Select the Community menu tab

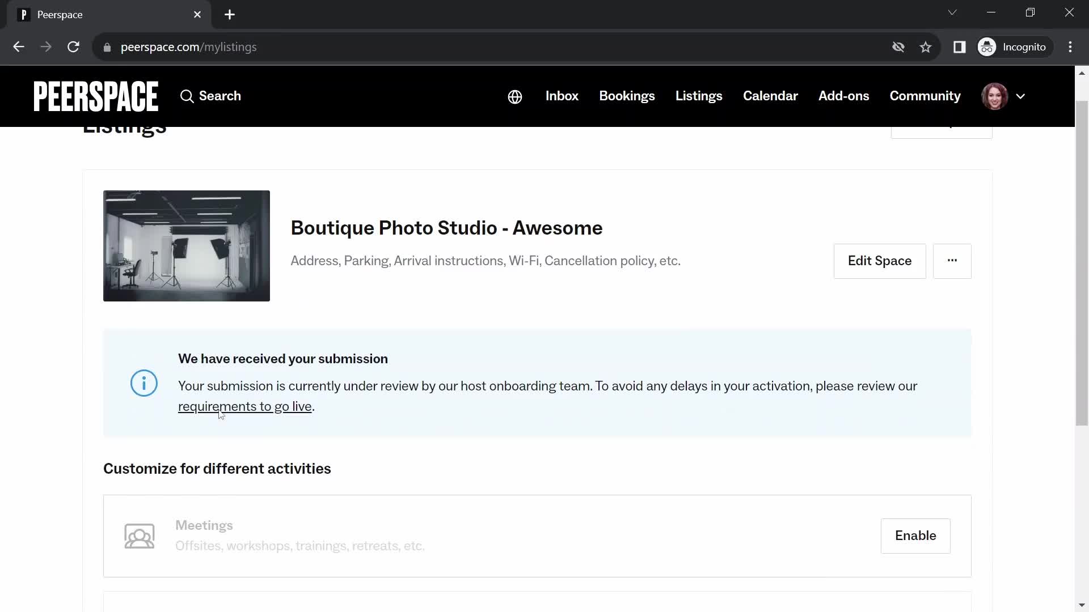(x=925, y=96)
